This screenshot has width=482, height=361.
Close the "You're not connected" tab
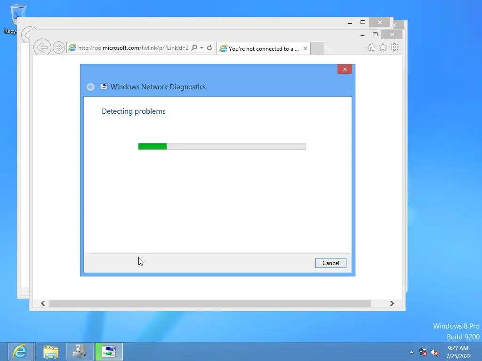pos(305,48)
